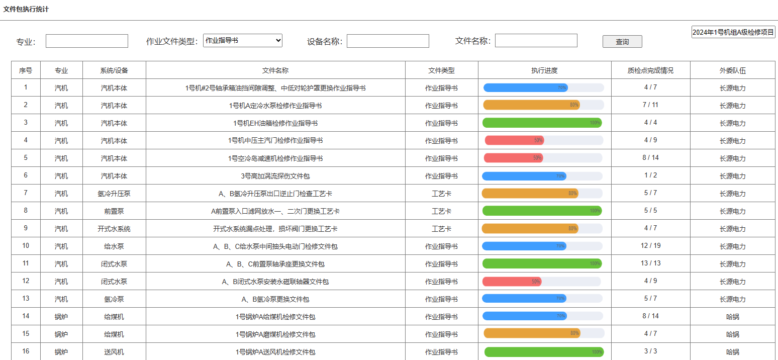Viewport: 778px width, 360px height.
Task: Click the 执行进度 column header
Action: click(x=545, y=70)
